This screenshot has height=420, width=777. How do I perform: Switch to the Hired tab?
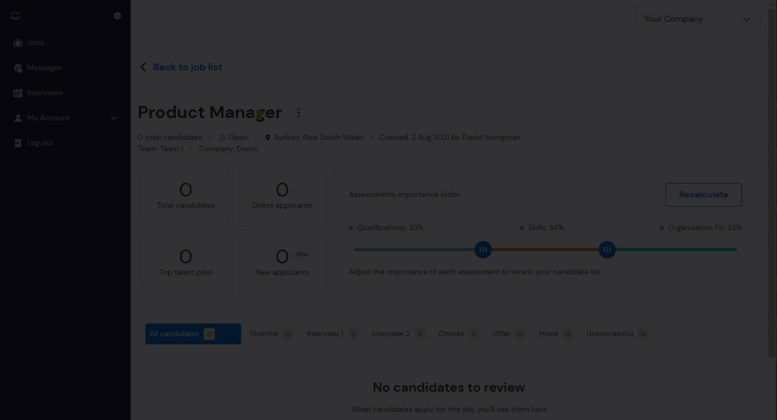(x=556, y=334)
